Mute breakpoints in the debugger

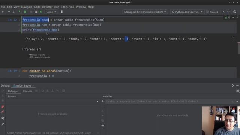click(3, 112)
